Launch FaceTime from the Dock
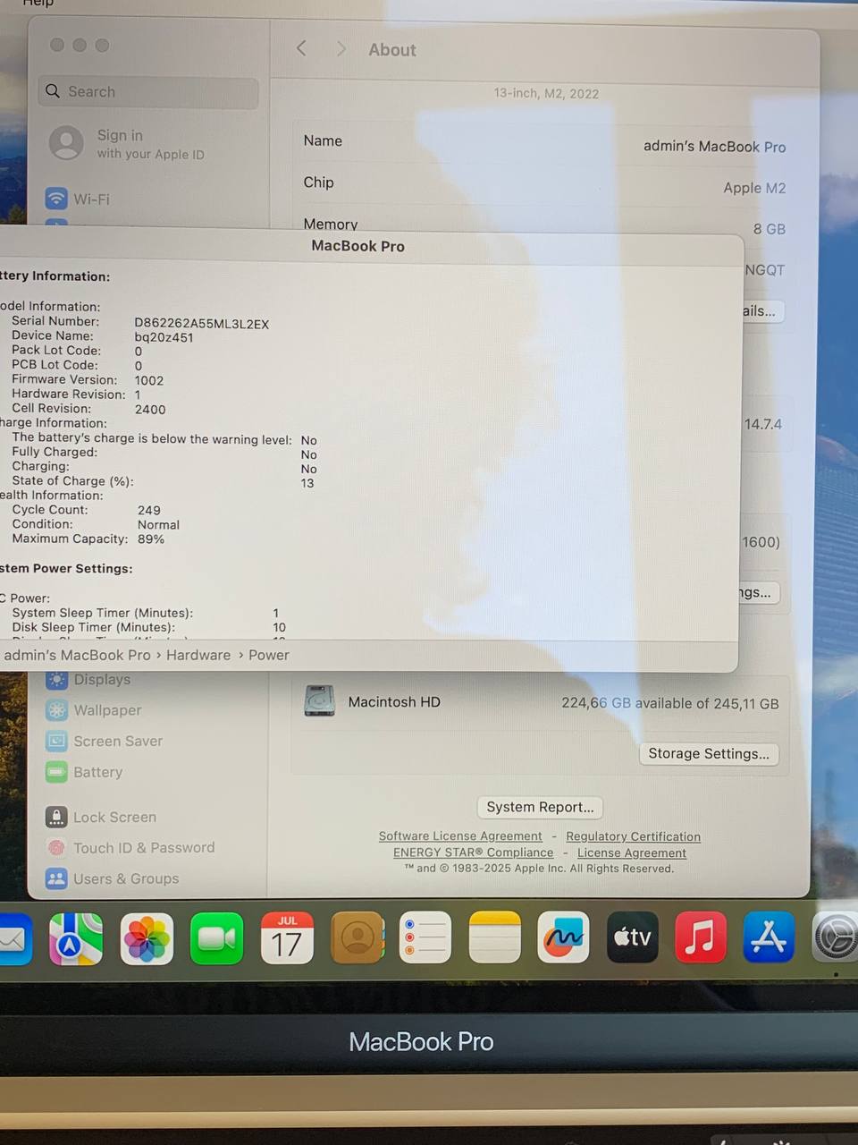 pos(216,938)
